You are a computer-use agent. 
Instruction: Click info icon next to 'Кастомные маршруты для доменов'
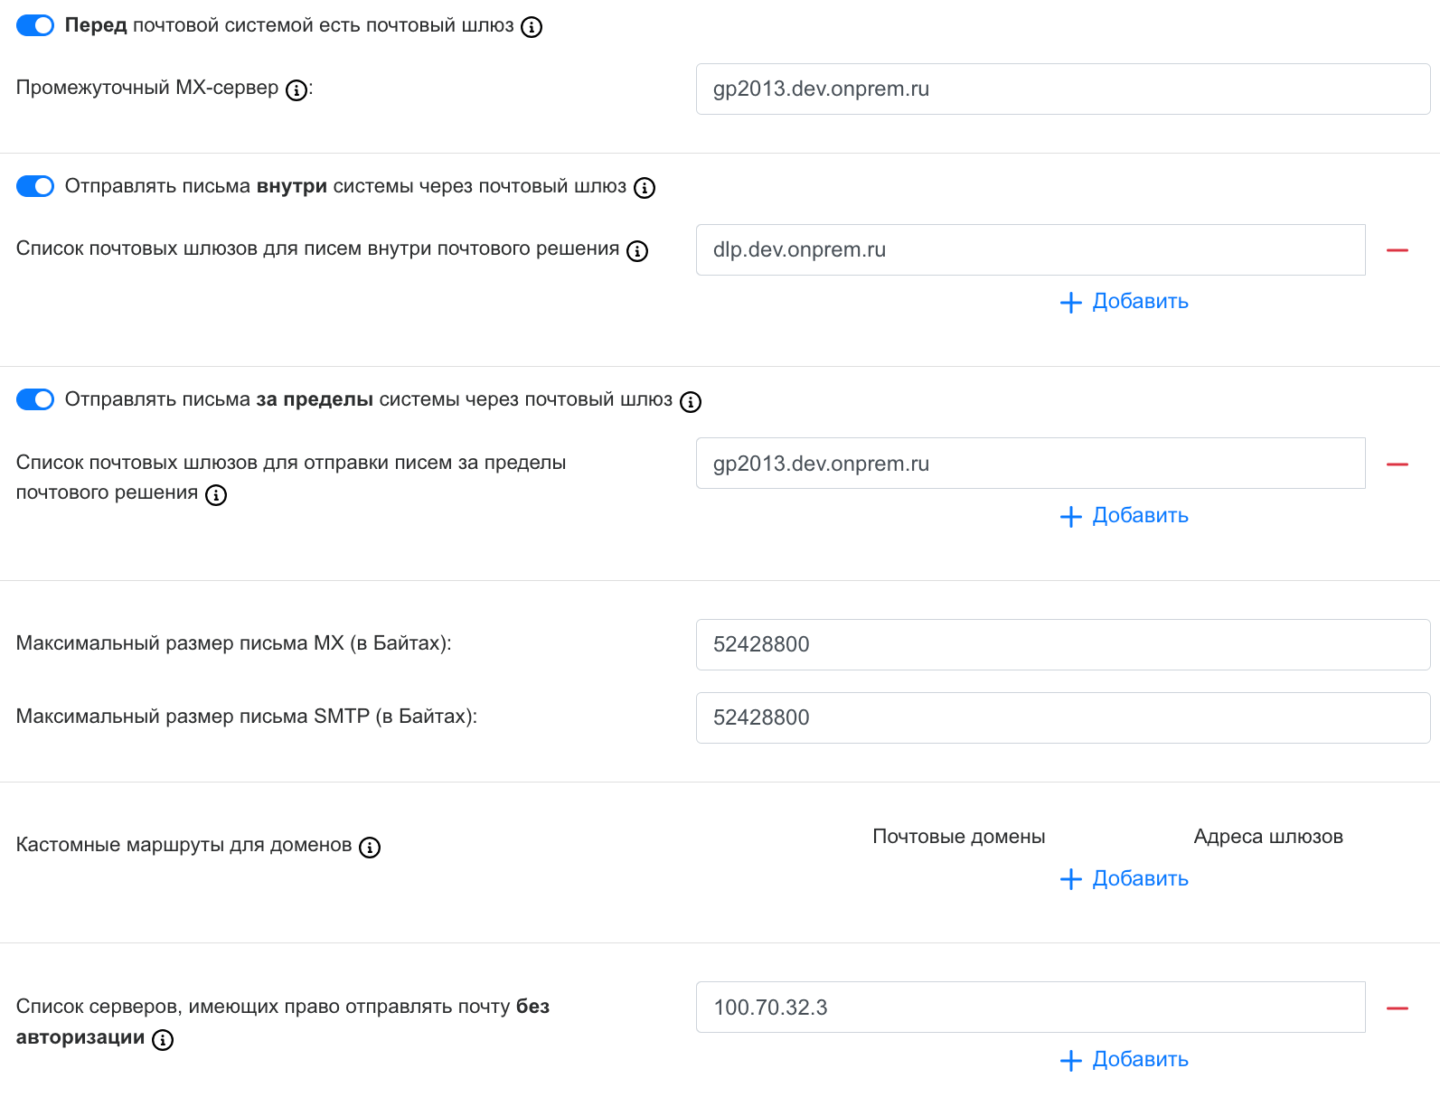pos(370,848)
